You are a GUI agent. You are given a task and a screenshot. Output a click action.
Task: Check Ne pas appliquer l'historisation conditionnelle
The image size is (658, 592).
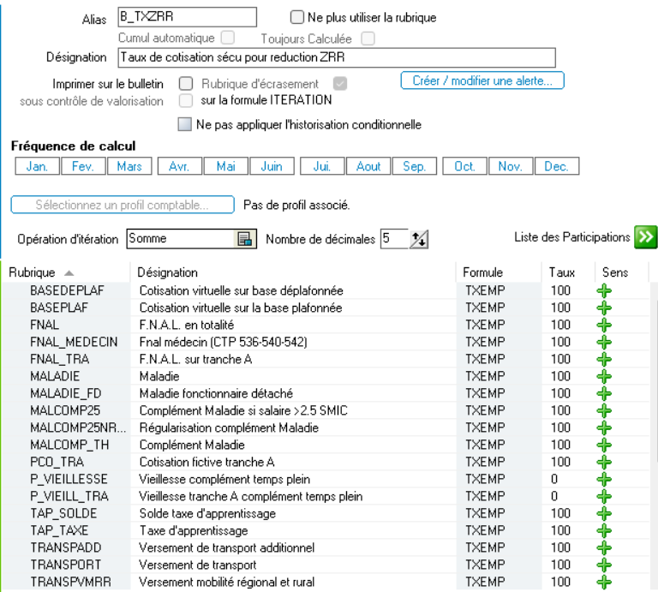point(185,125)
